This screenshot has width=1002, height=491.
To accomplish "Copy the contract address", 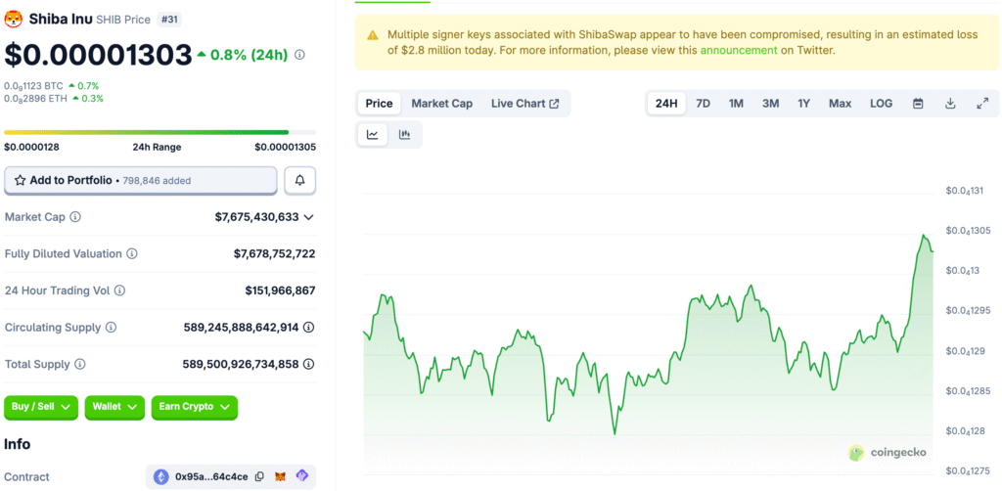I will point(259,476).
